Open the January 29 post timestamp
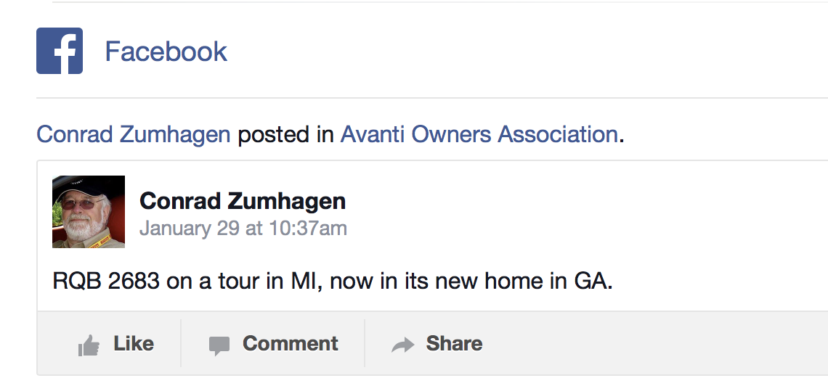Screen dimensions: 828x386 click(243, 229)
